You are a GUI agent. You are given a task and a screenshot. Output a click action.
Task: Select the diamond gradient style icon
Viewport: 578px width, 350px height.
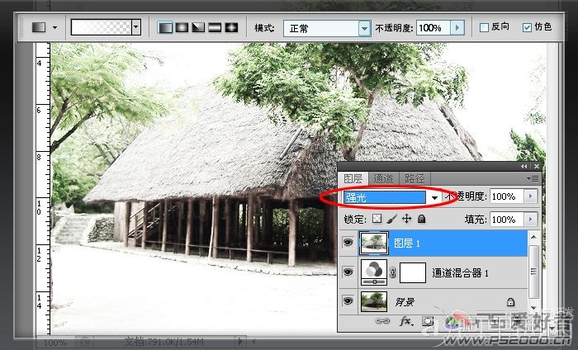232,27
